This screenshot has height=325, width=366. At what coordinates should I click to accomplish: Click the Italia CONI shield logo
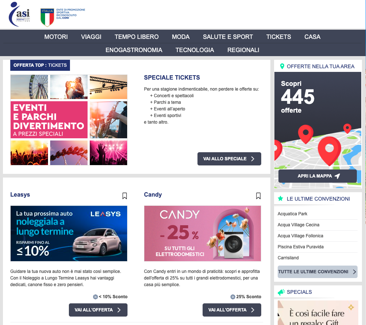click(x=47, y=17)
